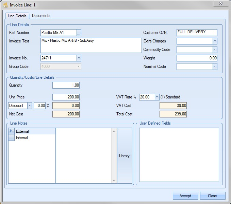Open the Invoice No. dropdown
The width and height of the screenshot is (231, 204).
(79, 58)
